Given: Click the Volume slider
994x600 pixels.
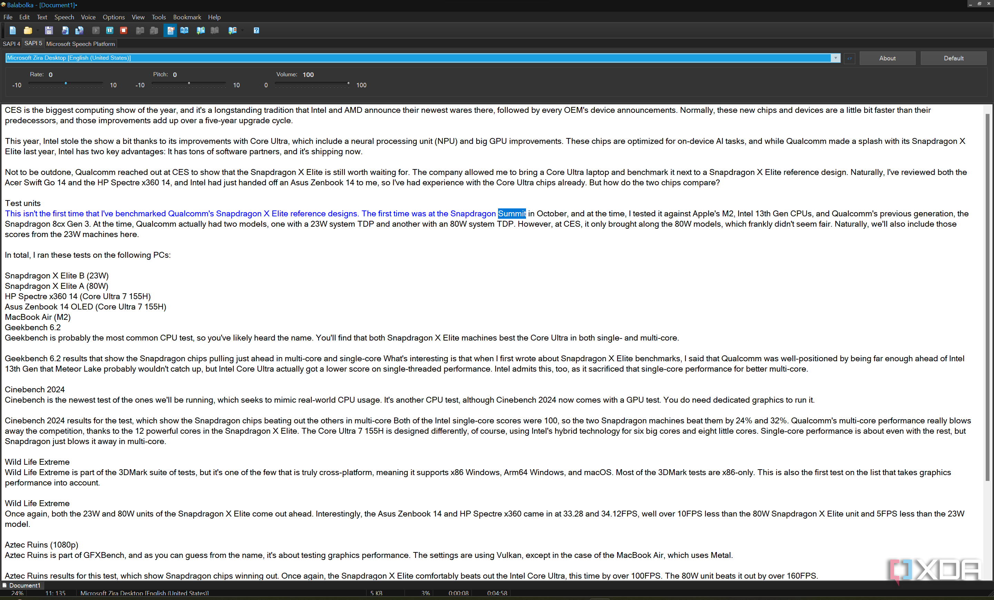Looking at the screenshot, I should tap(312, 84).
